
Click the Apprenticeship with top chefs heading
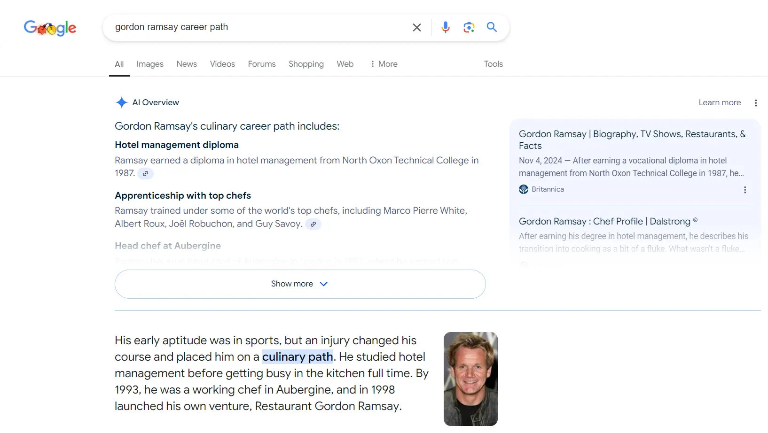click(x=183, y=195)
